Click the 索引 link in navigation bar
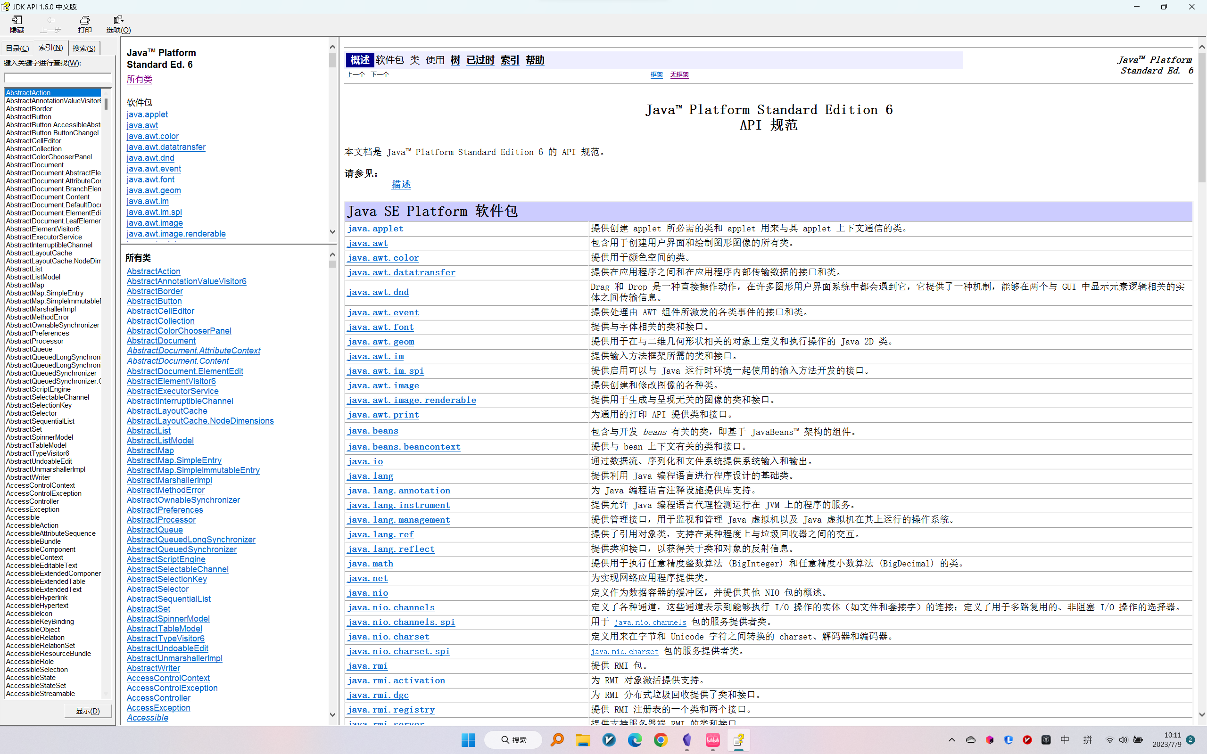Screen dimensions: 1207x754 tap(510, 60)
